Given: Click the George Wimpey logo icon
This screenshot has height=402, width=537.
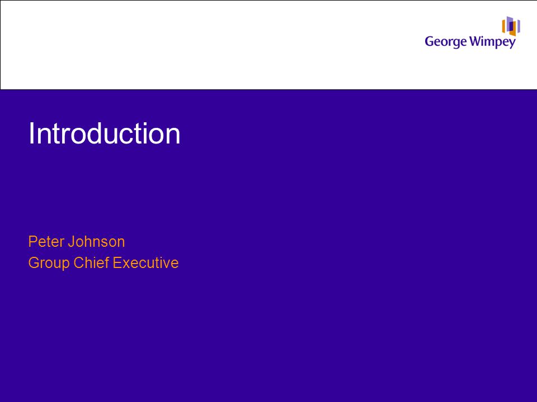Looking at the screenshot, I should click(x=511, y=26).
